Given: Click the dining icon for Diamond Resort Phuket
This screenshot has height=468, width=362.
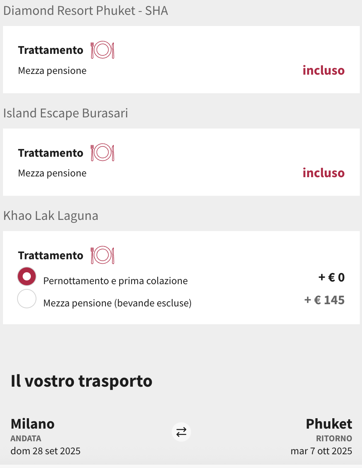Looking at the screenshot, I should point(103,50).
